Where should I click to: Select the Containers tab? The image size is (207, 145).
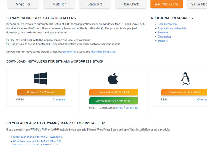pos(95,4)
